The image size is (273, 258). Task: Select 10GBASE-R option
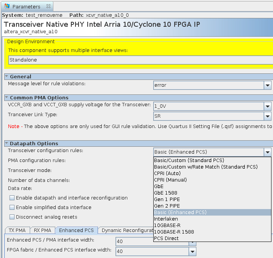click(x=212, y=226)
